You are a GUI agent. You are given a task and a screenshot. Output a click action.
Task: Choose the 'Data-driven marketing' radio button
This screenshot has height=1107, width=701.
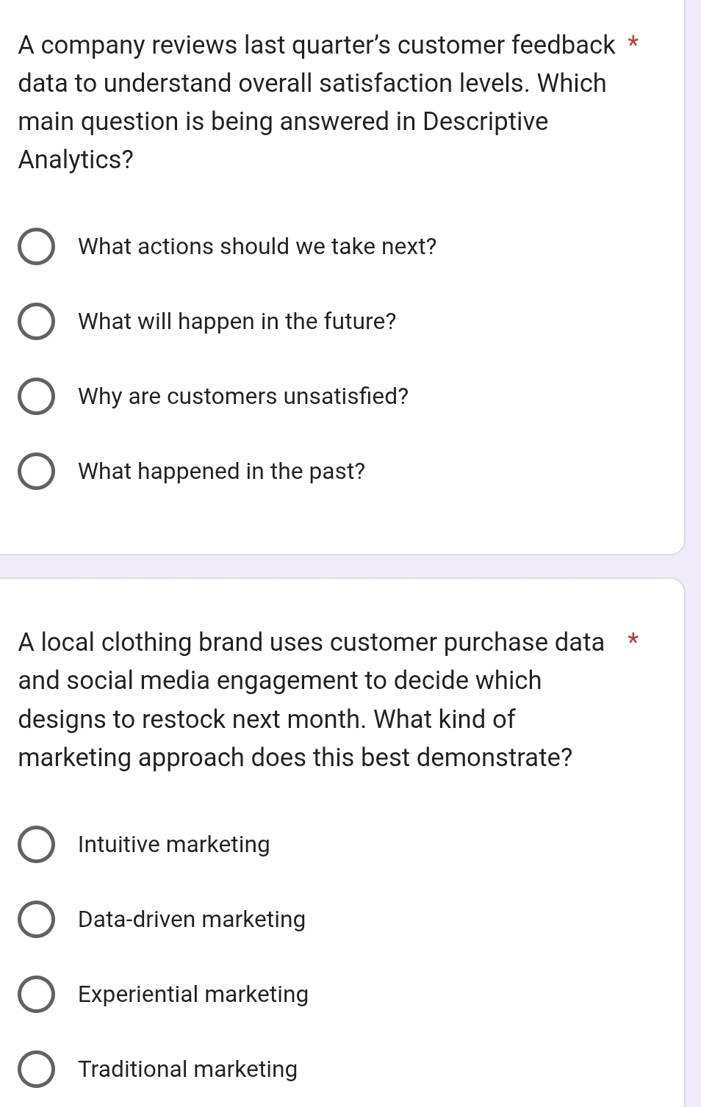(35, 920)
